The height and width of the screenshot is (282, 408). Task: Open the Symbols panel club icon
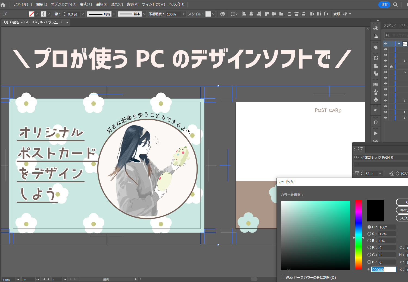376,100
